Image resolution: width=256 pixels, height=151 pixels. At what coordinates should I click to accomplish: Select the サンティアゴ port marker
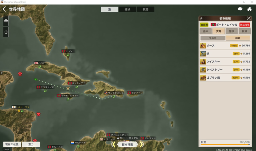(x=76, y=87)
